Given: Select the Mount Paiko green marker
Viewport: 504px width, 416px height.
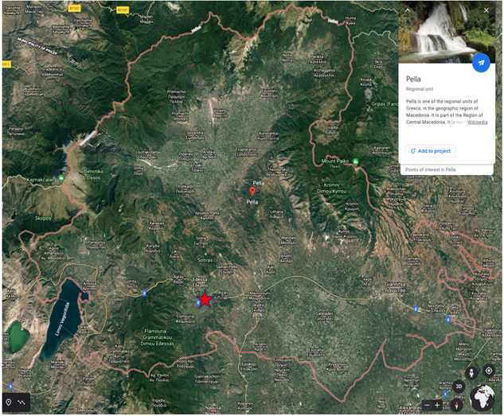Looking at the screenshot, I should [x=356, y=162].
